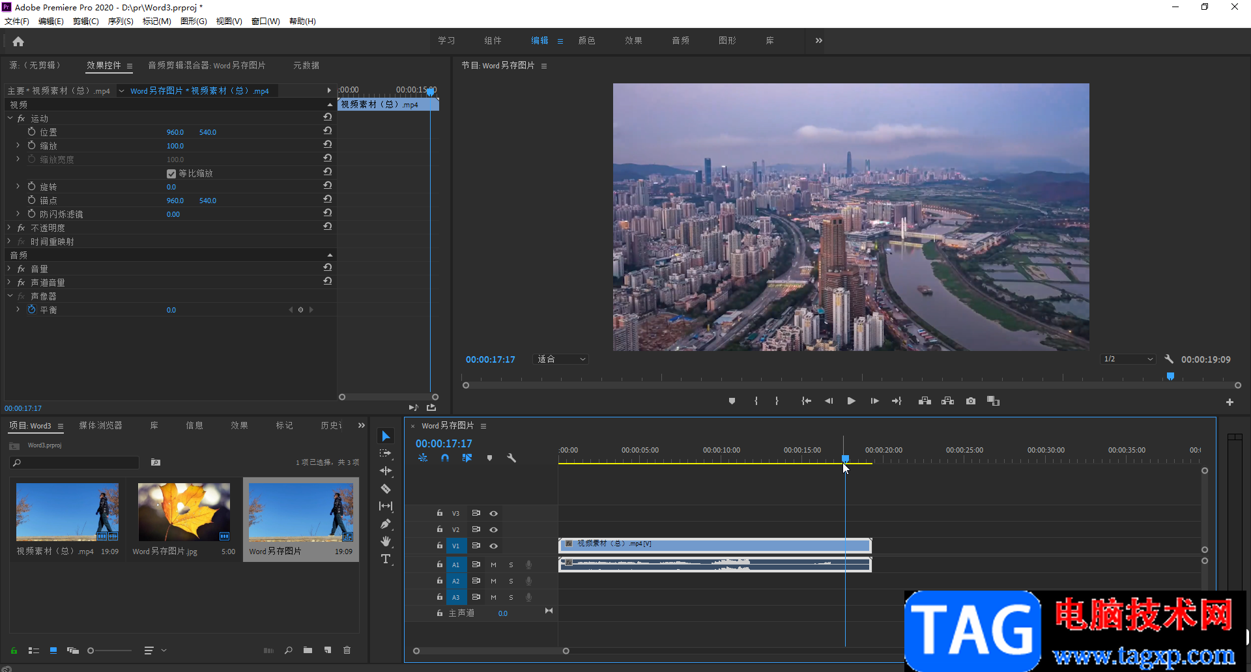
Task: Expand the 缩放 scale property
Action: pyautogui.click(x=18, y=145)
